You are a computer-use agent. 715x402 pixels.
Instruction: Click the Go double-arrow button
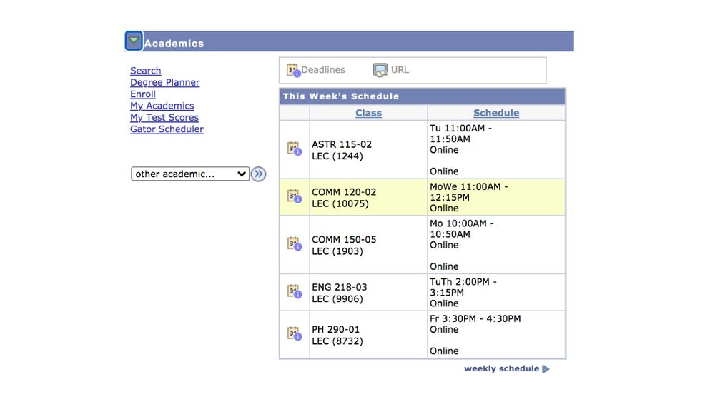tap(258, 174)
